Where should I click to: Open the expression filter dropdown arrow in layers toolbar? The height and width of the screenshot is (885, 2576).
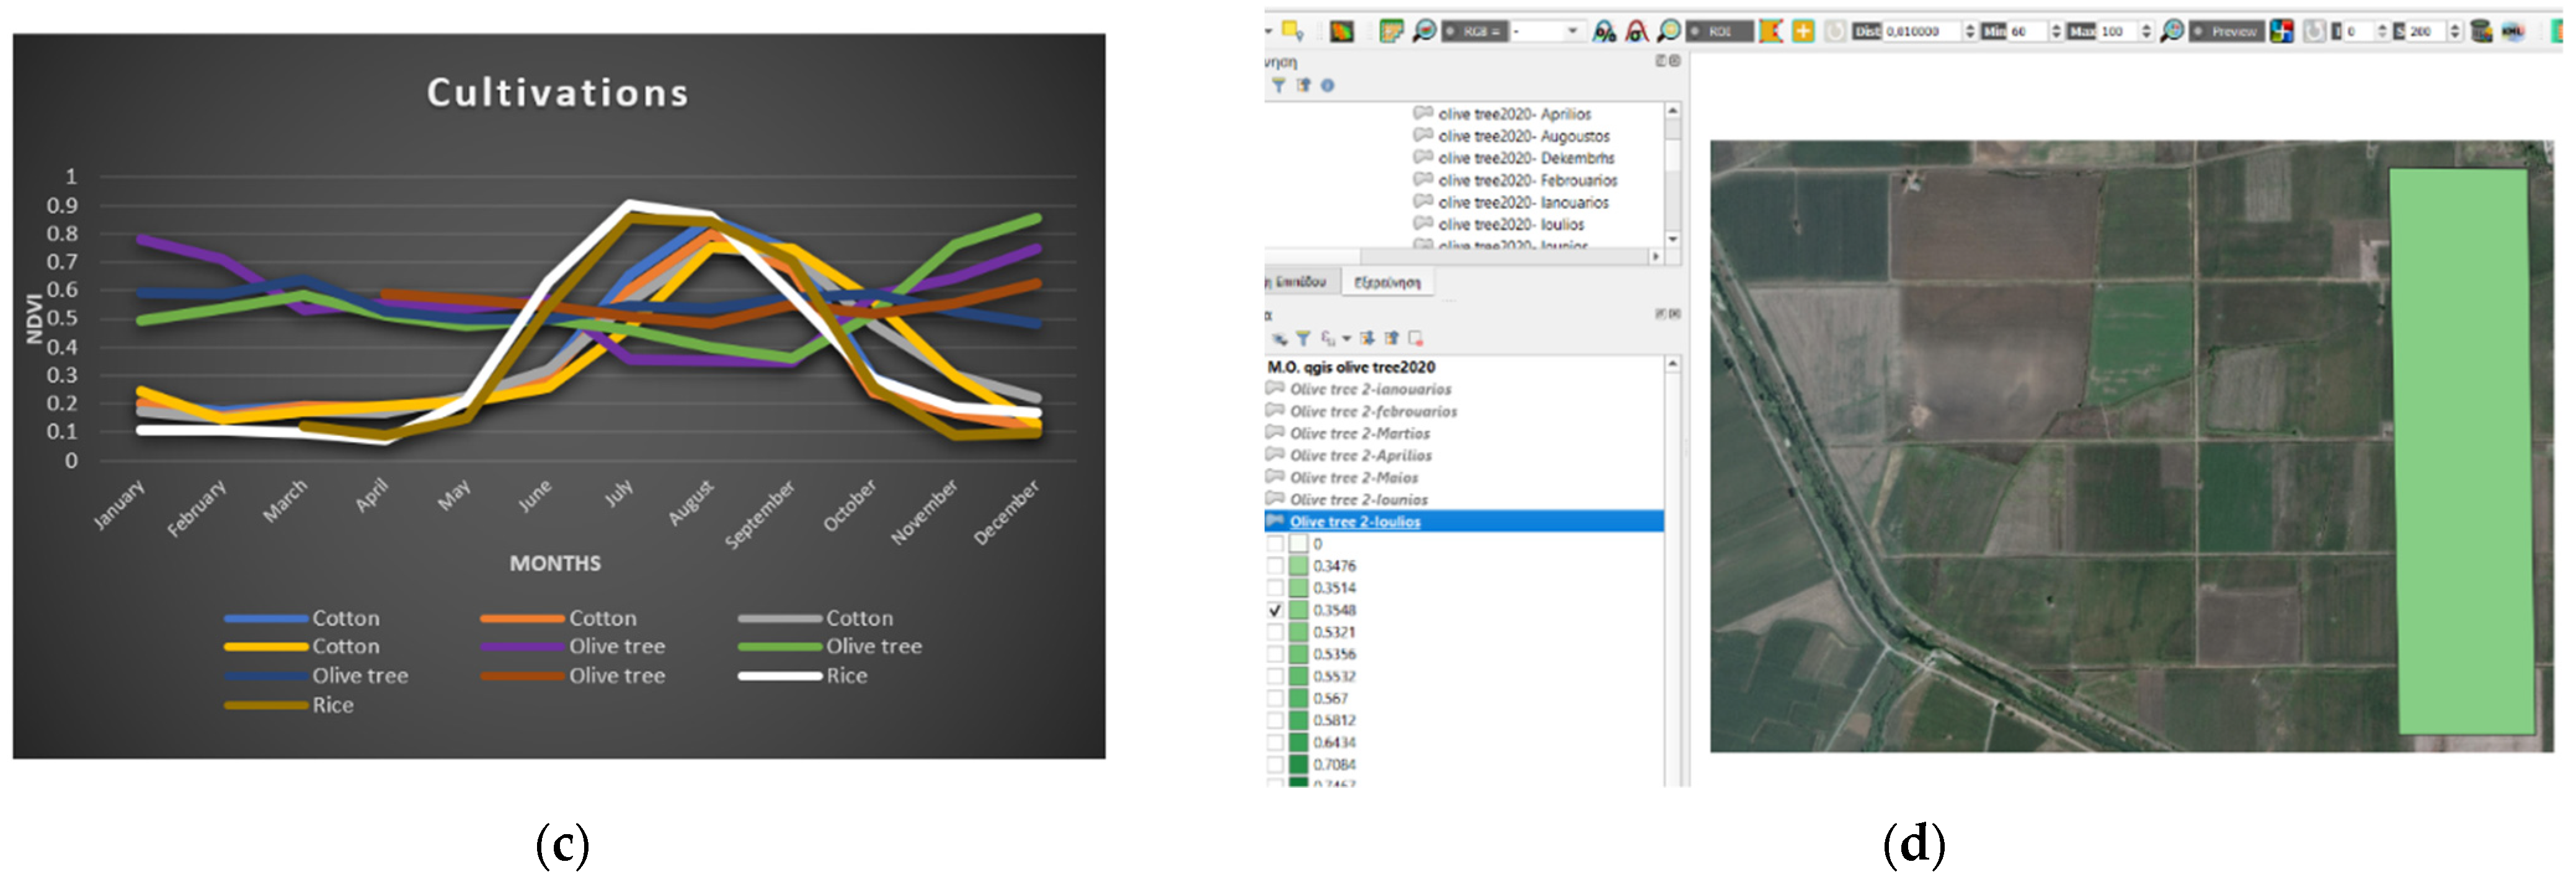[1346, 339]
